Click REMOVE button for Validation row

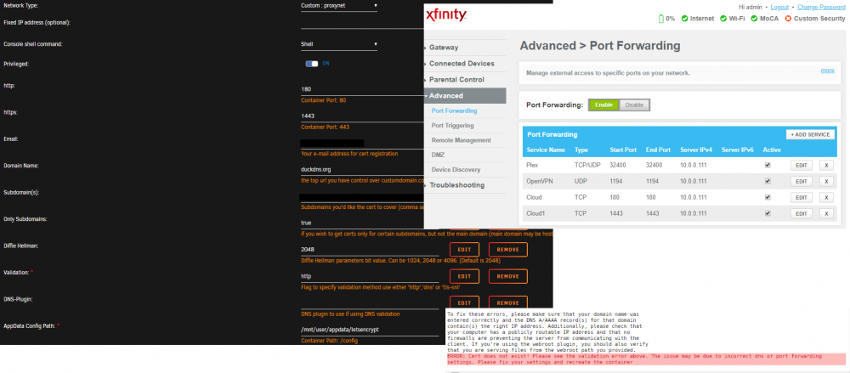pyautogui.click(x=508, y=276)
